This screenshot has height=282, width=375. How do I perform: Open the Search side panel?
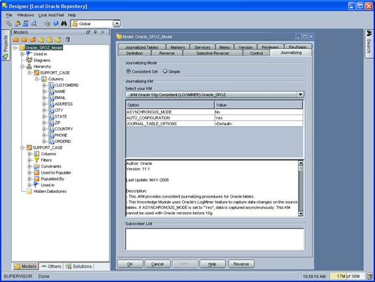[x=368, y=44]
